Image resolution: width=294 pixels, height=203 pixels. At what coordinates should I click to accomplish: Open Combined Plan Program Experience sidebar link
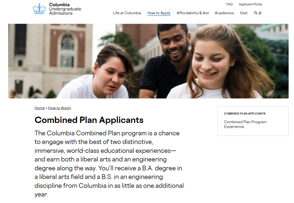tap(245, 124)
